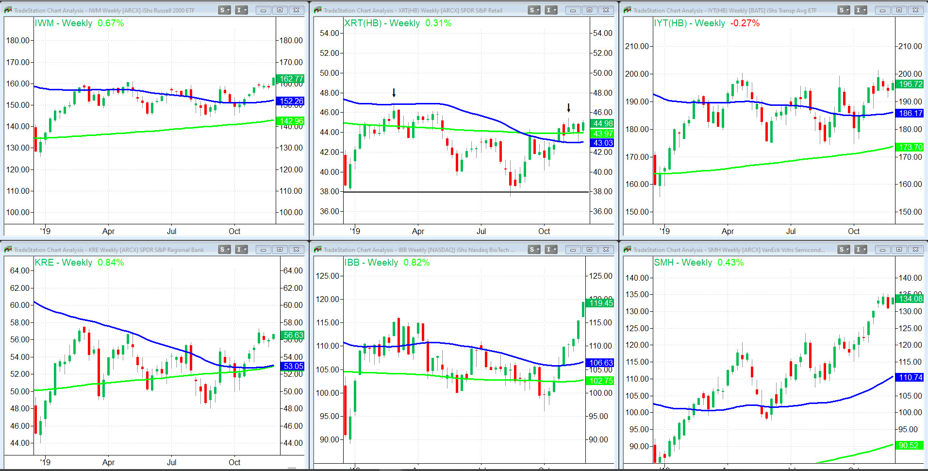Minimize the SMH Weekly chart window

coord(882,250)
